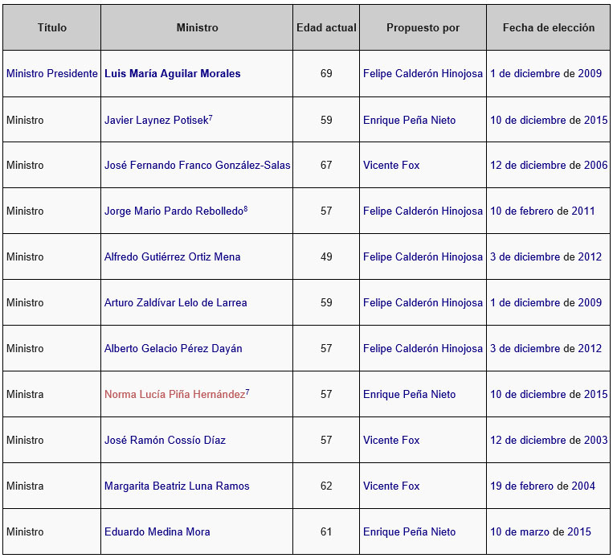Click the 'Edad actual' column header

pyautogui.click(x=326, y=28)
